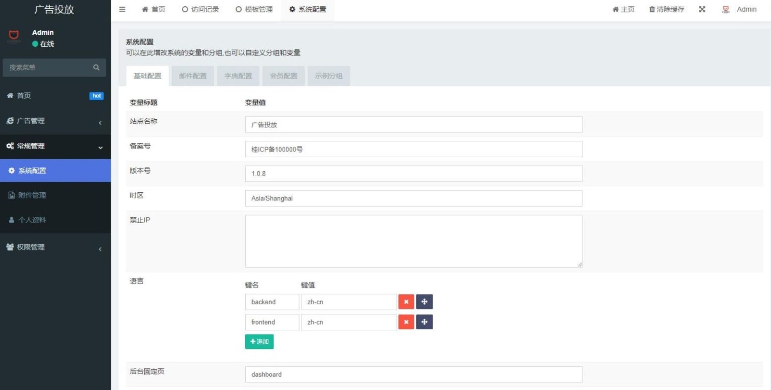The width and height of the screenshot is (771, 390).
Task: Switch to the 访问记录 tab
Action: click(x=200, y=9)
